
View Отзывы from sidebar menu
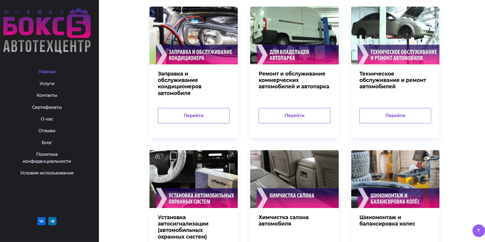pos(47,131)
